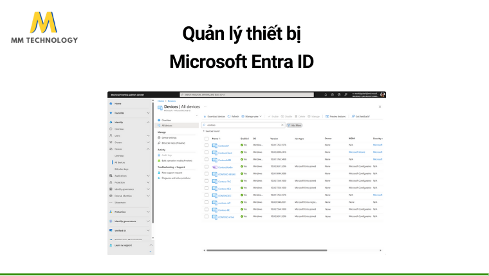Refresh the devices list

[x=233, y=116]
